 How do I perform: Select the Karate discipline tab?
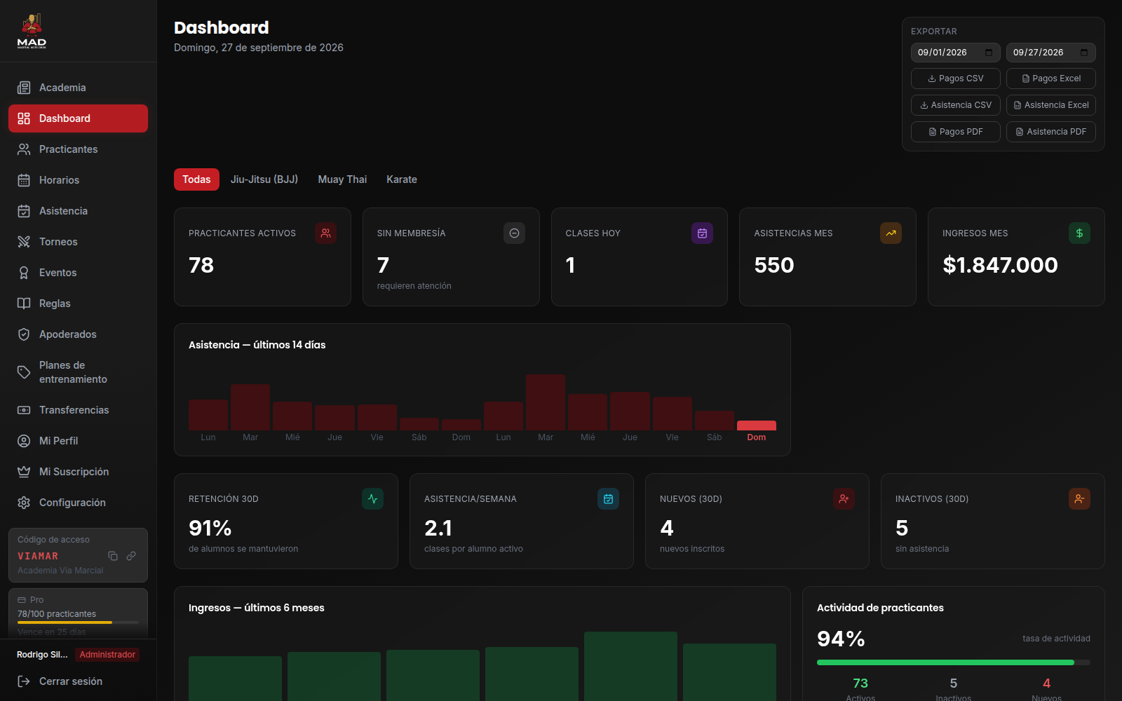(402, 179)
